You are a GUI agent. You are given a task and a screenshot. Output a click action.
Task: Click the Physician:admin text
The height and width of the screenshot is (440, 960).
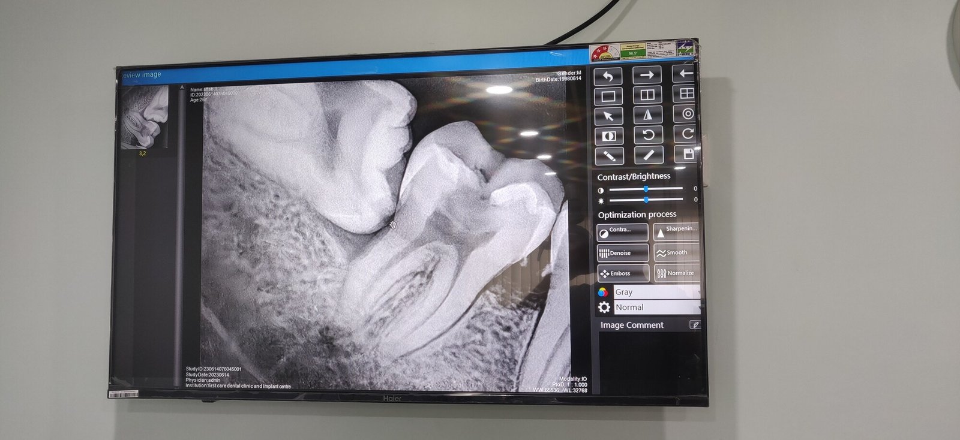point(203,380)
